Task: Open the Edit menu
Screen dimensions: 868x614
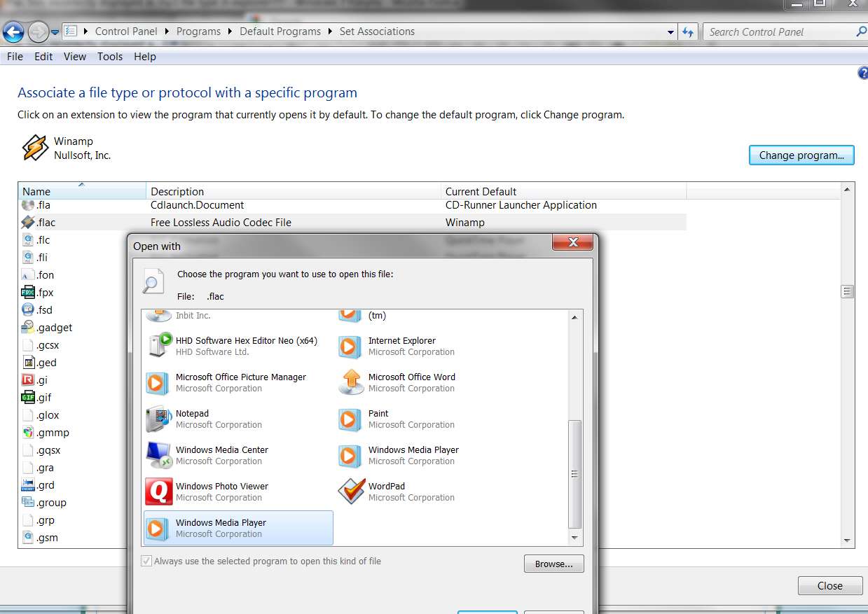Action: pyautogui.click(x=43, y=57)
